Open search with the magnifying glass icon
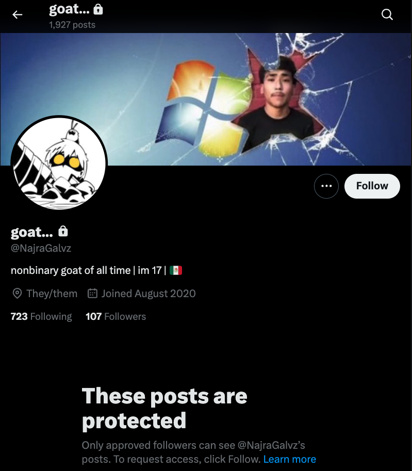Image resolution: width=412 pixels, height=471 pixels. click(x=387, y=14)
